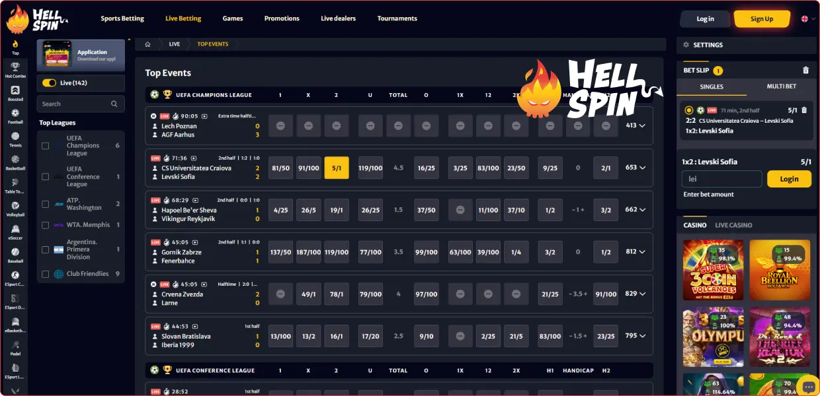
Task: Click the locked 1 odds for Lech Poznan
Action: (x=280, y=125)
